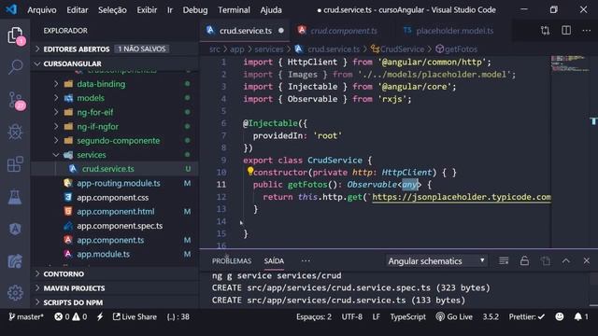Open the Extensions view icon
Viewport: 598px width, 336px height.
point(15,164)
